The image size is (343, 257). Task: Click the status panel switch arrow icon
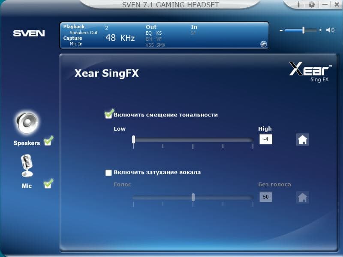264,44
